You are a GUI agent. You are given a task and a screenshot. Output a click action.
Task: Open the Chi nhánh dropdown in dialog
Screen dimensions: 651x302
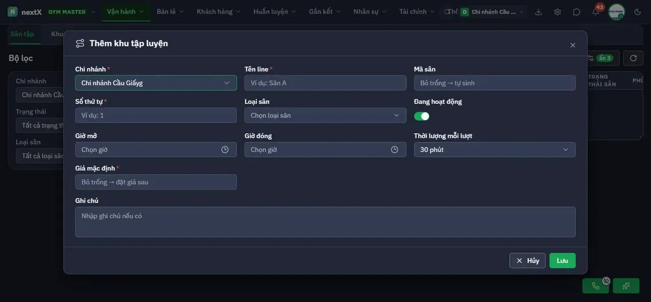(156, 83)
